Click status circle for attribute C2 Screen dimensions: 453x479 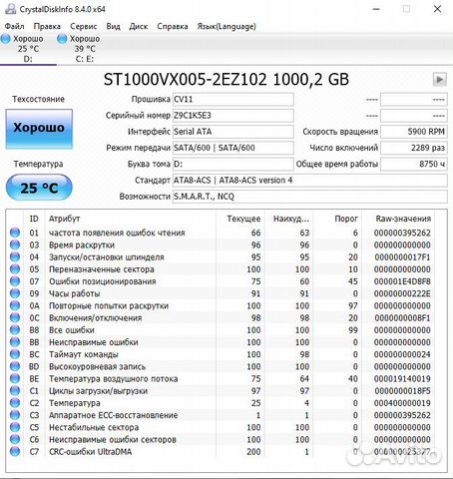point(15,403)
